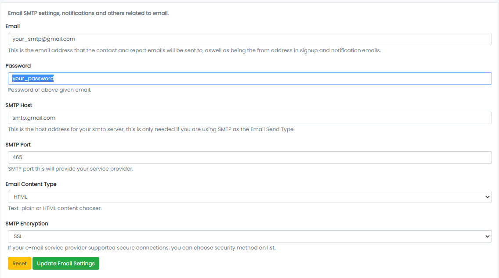
Task: Click the "Email Content Type" label
Action: click(31, 184)
